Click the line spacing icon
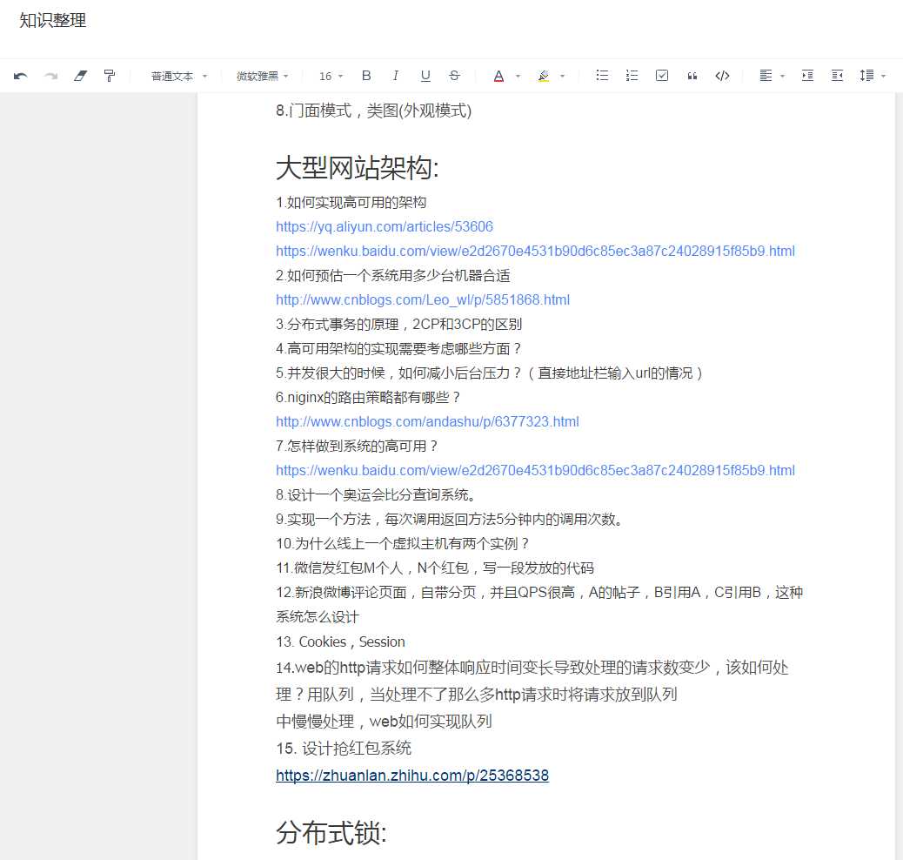This screenshot has width=903, height=860. (866, 76)
